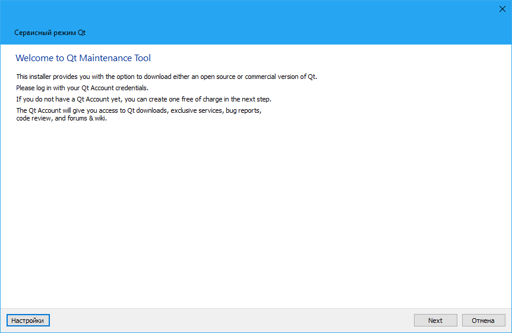
Task: Proceed with the Next button
Action: coord(435,321)
